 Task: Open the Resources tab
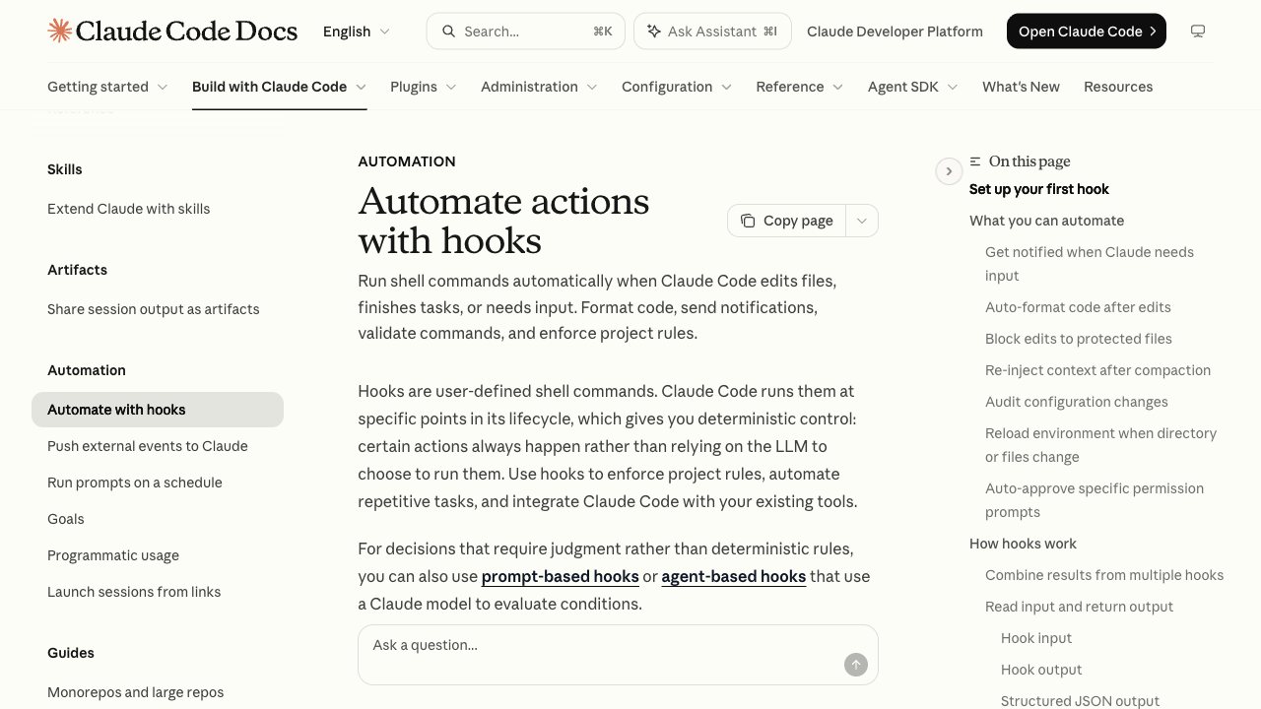1118,87
